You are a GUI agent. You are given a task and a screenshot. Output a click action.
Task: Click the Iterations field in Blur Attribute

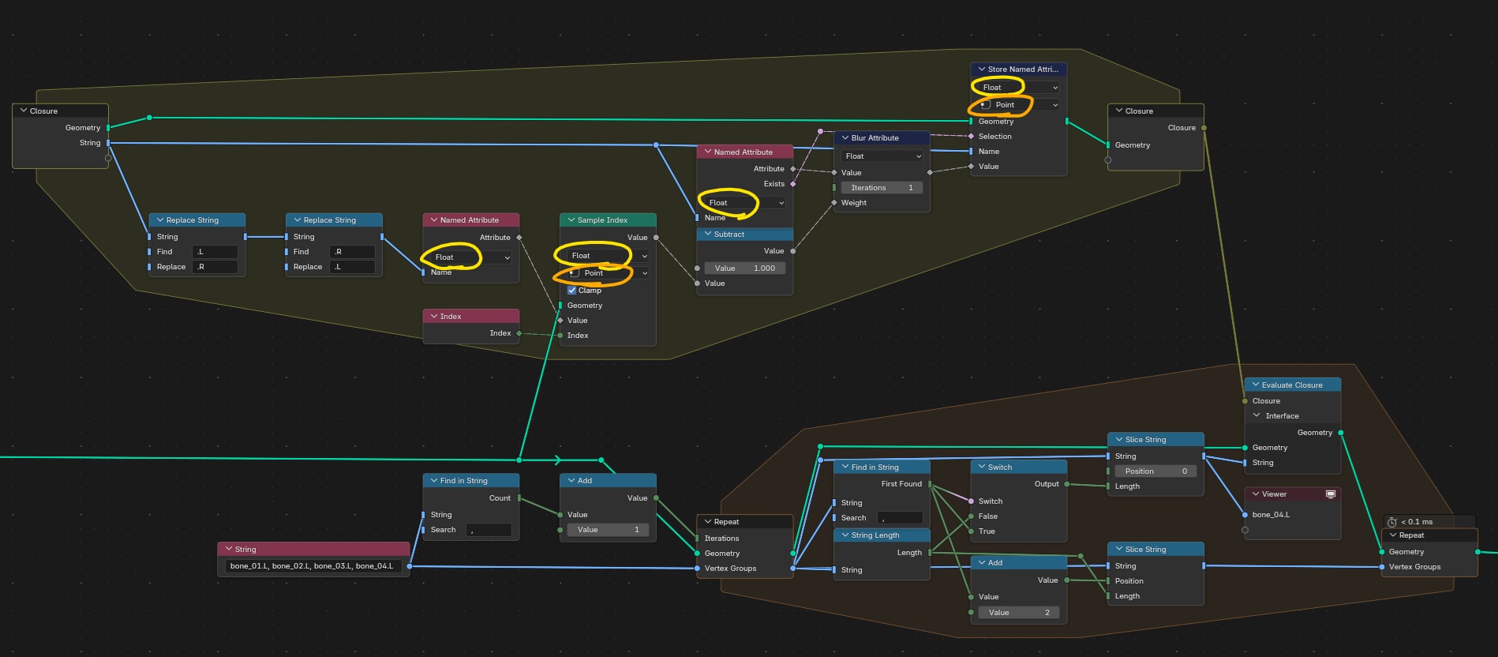pos(881,188)
